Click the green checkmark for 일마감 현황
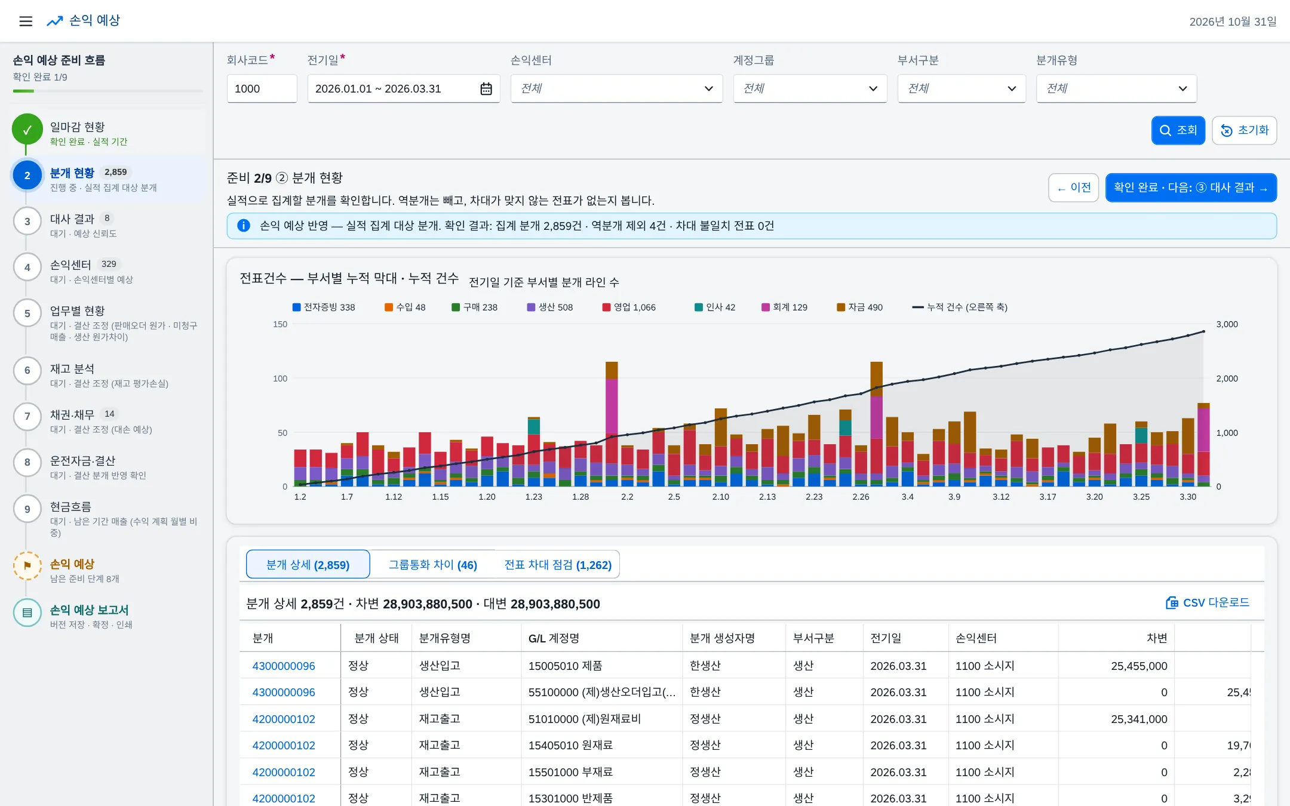Viewport: 1290px width, 806px height. [x=27, y=130]
